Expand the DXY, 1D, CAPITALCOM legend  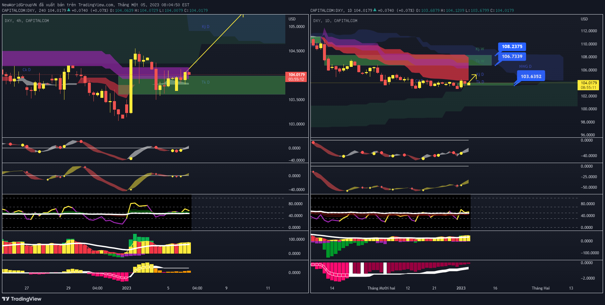point(335,20)
